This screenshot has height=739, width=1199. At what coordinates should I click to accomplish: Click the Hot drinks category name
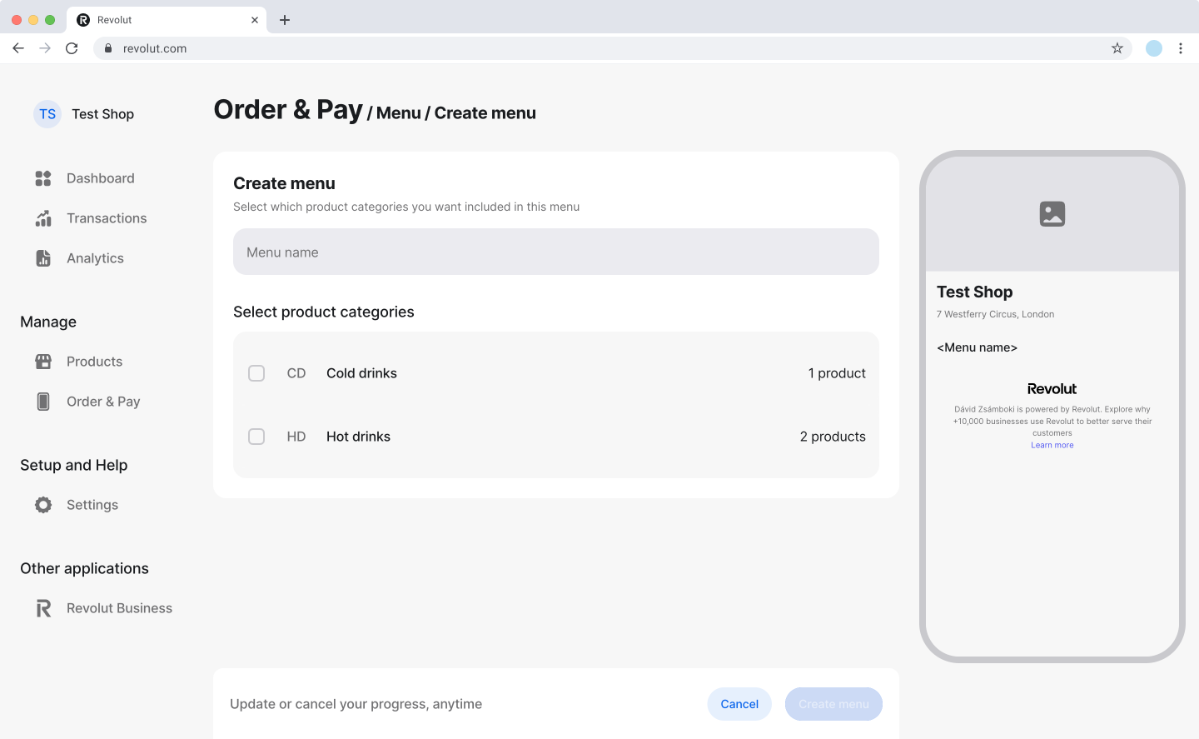358,437
